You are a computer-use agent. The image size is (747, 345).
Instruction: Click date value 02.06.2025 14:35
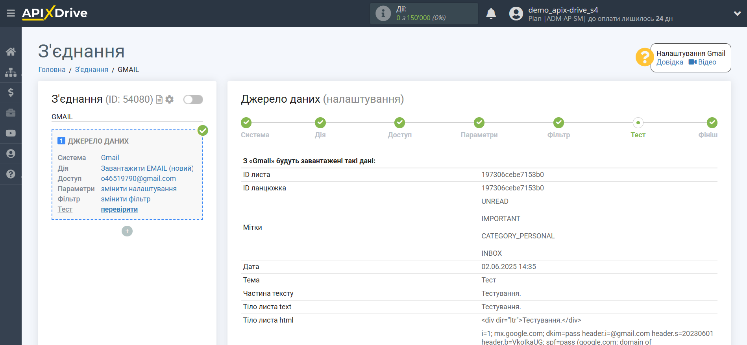pyautogui.click(x=508, y=267)
